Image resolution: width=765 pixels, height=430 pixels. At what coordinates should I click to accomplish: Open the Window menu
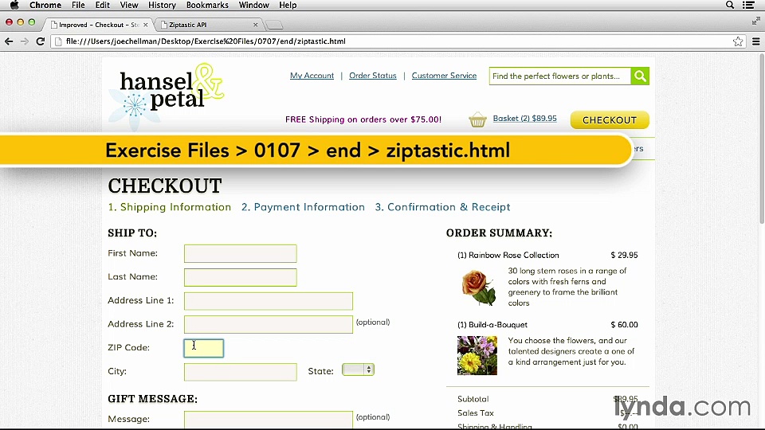click(253, 5)
